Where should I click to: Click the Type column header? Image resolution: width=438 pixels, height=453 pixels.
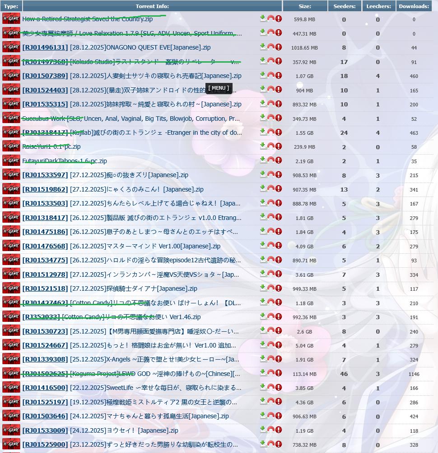pos(11,6)
